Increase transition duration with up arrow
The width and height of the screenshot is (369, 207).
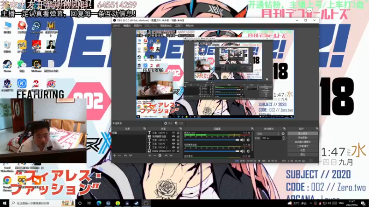[284, 137]
